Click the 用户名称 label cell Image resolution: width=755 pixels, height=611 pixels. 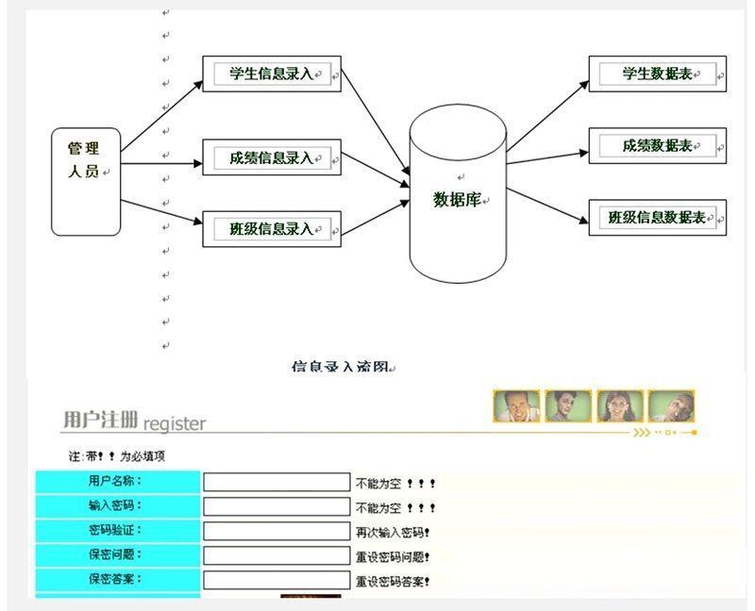click(118, 482)
